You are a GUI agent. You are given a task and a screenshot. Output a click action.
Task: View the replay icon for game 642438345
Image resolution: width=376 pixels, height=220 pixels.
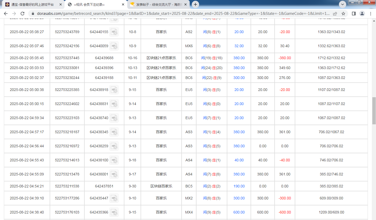pyautogui.click(x=114, y=132)
